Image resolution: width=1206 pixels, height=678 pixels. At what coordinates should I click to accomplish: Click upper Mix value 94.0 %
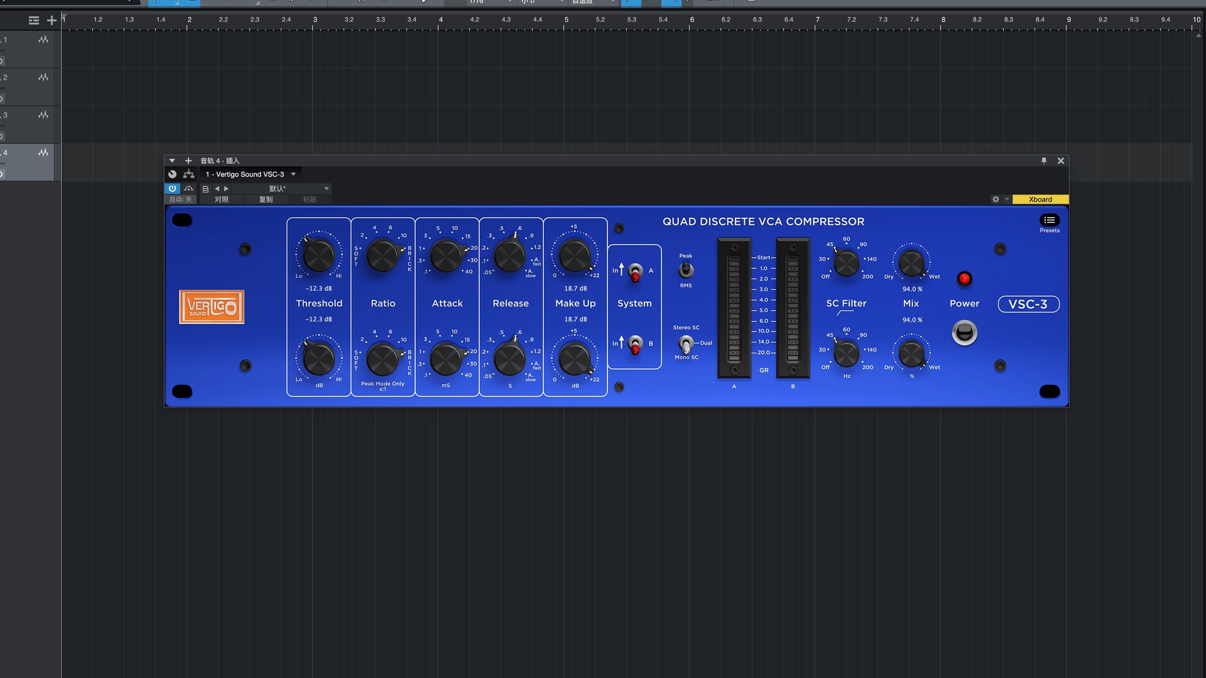(912, 289)
